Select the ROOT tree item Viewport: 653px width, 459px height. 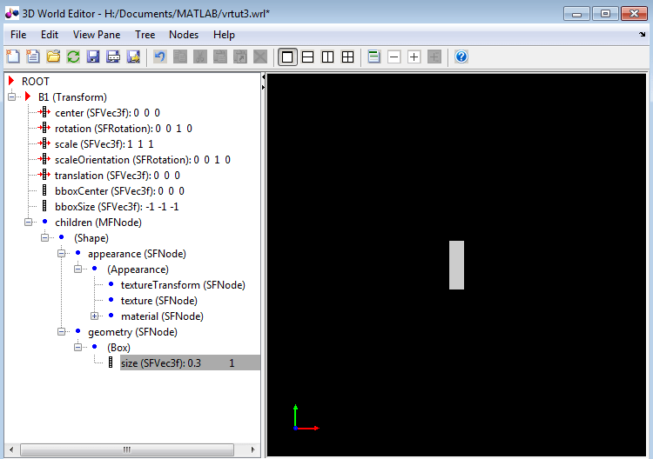tap(36, 82)
